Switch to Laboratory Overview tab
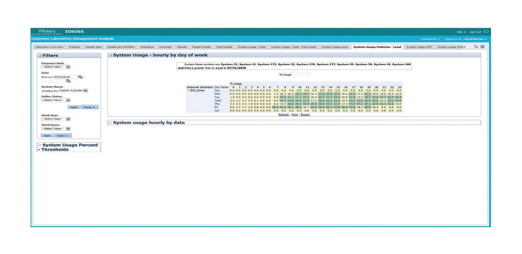This screenshot has height=254, width=522. [49, 47]
